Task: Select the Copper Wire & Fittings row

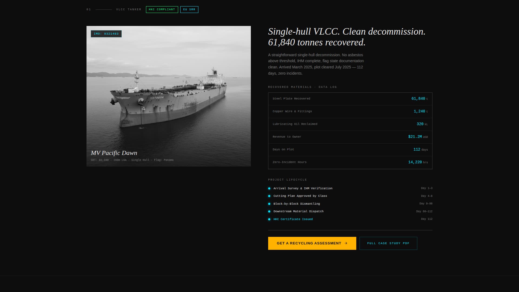Action: coord(350,112)
